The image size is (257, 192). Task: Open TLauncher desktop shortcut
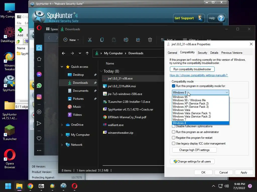click(x=10, y=132)
